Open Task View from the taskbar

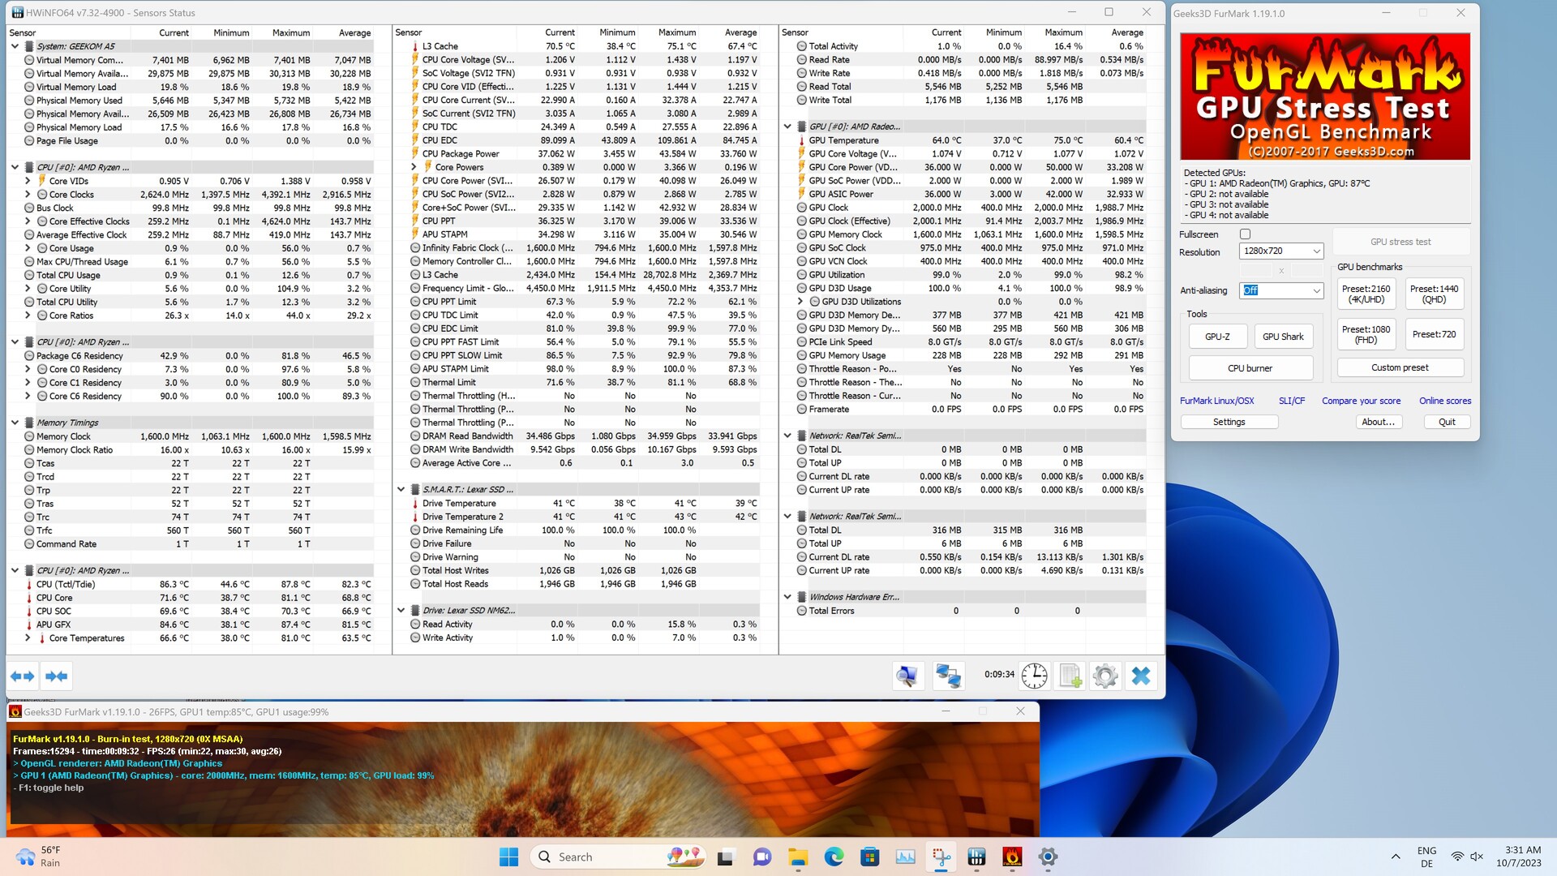726,857
